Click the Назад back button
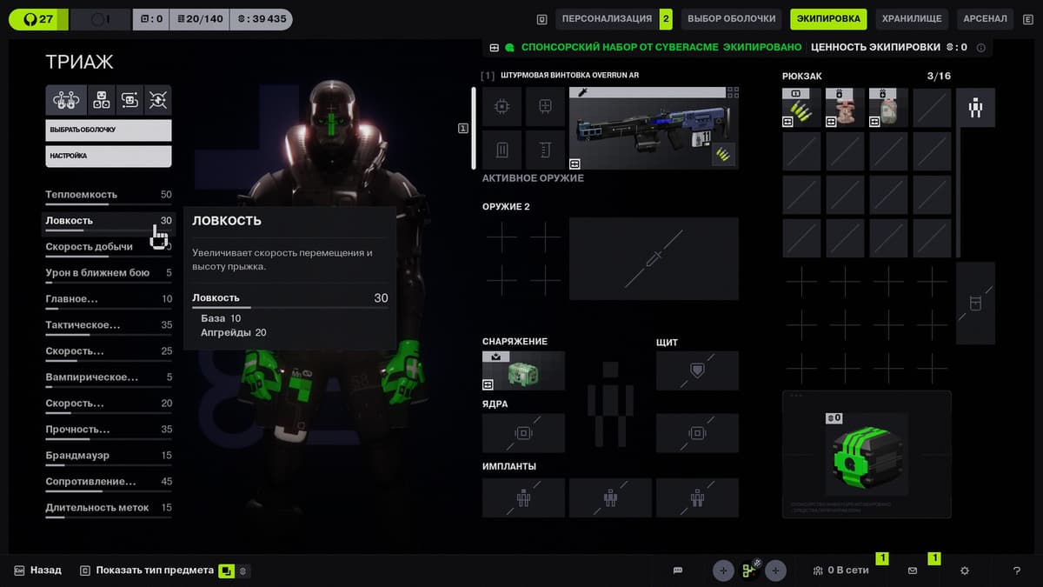 pyautogui.click(x=38, y=570)
